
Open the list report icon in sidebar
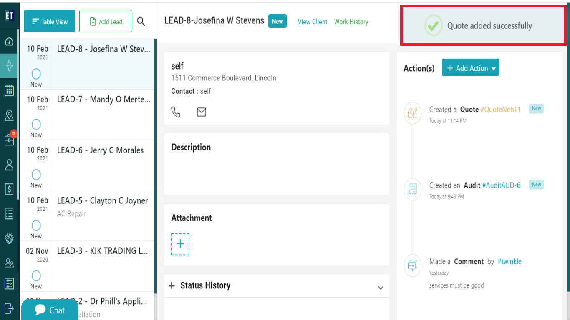click(x=9, y=213)
